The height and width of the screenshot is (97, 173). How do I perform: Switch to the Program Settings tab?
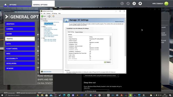tap(79, 32)
